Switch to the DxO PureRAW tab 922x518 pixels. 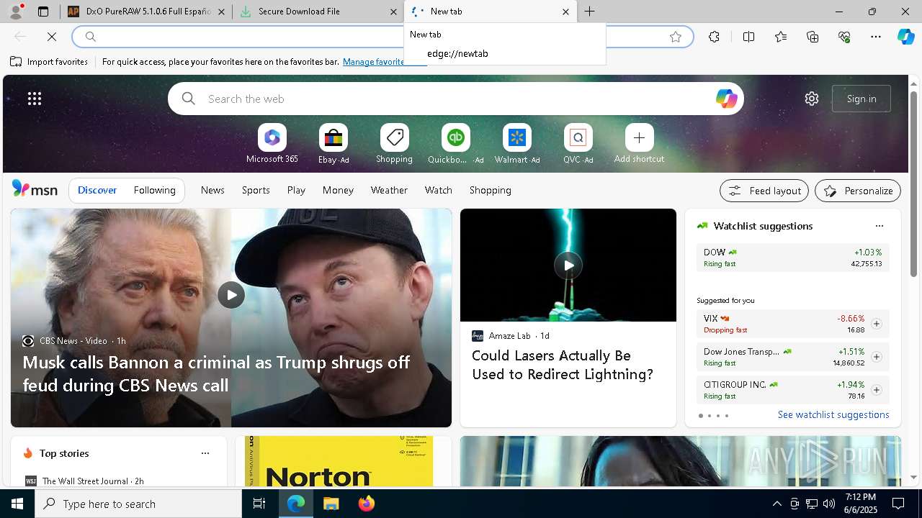pyautogui.click(x=147, y=12)
